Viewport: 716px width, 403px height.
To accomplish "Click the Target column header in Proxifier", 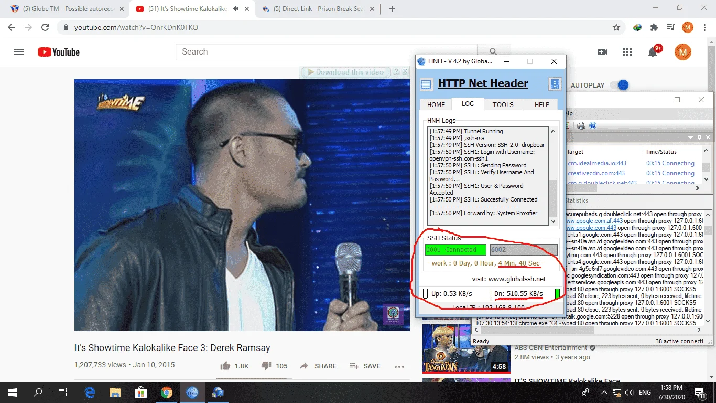I will click(x=604, y=152).
